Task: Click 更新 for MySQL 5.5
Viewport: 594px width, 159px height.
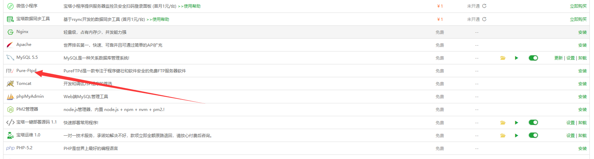Action: coord(558,58)
